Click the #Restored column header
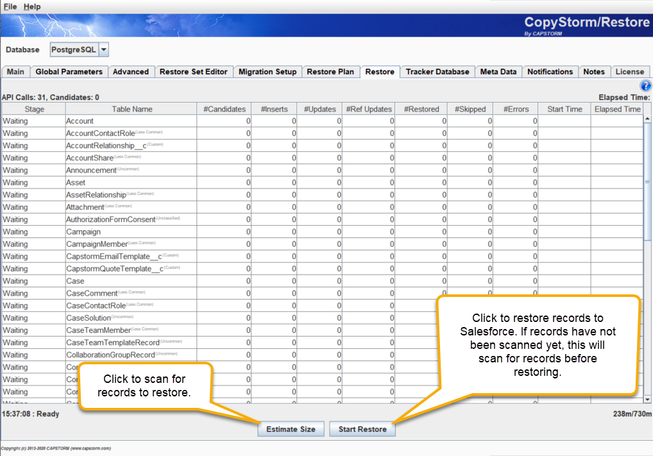653x456 pixels. (x=421, y=109)
